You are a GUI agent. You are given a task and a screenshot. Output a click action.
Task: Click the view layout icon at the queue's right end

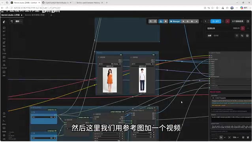coord(247,35)
